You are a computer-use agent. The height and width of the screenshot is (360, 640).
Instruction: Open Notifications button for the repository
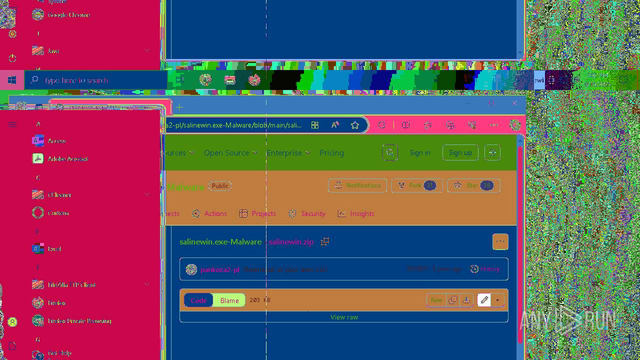pyautogui.click(x=357, y=185)
